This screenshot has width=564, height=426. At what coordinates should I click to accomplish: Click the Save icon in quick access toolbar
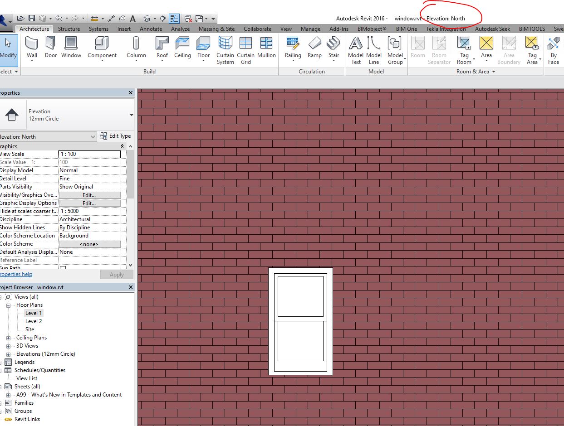[x=31, y=17]
